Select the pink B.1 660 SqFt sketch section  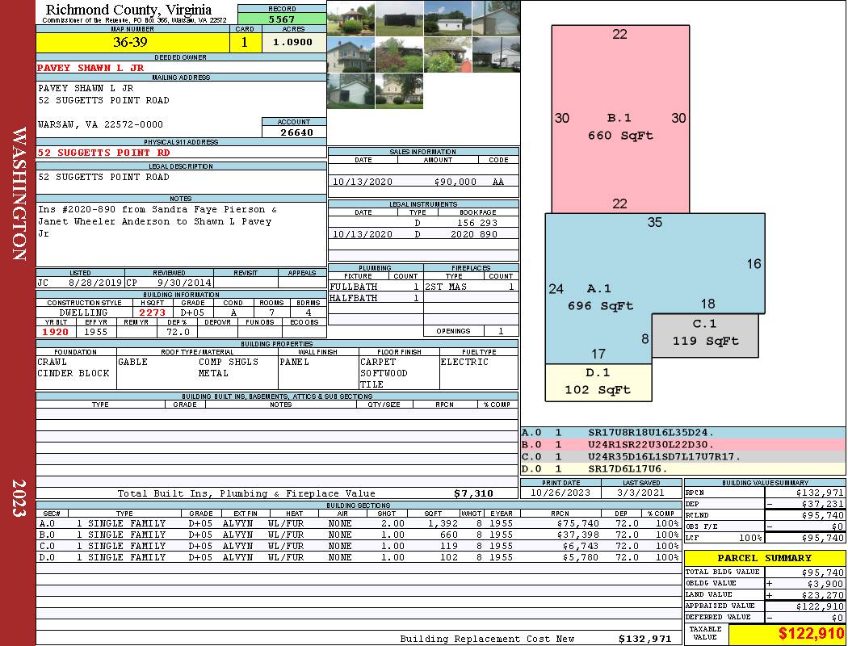click(620, 119)
